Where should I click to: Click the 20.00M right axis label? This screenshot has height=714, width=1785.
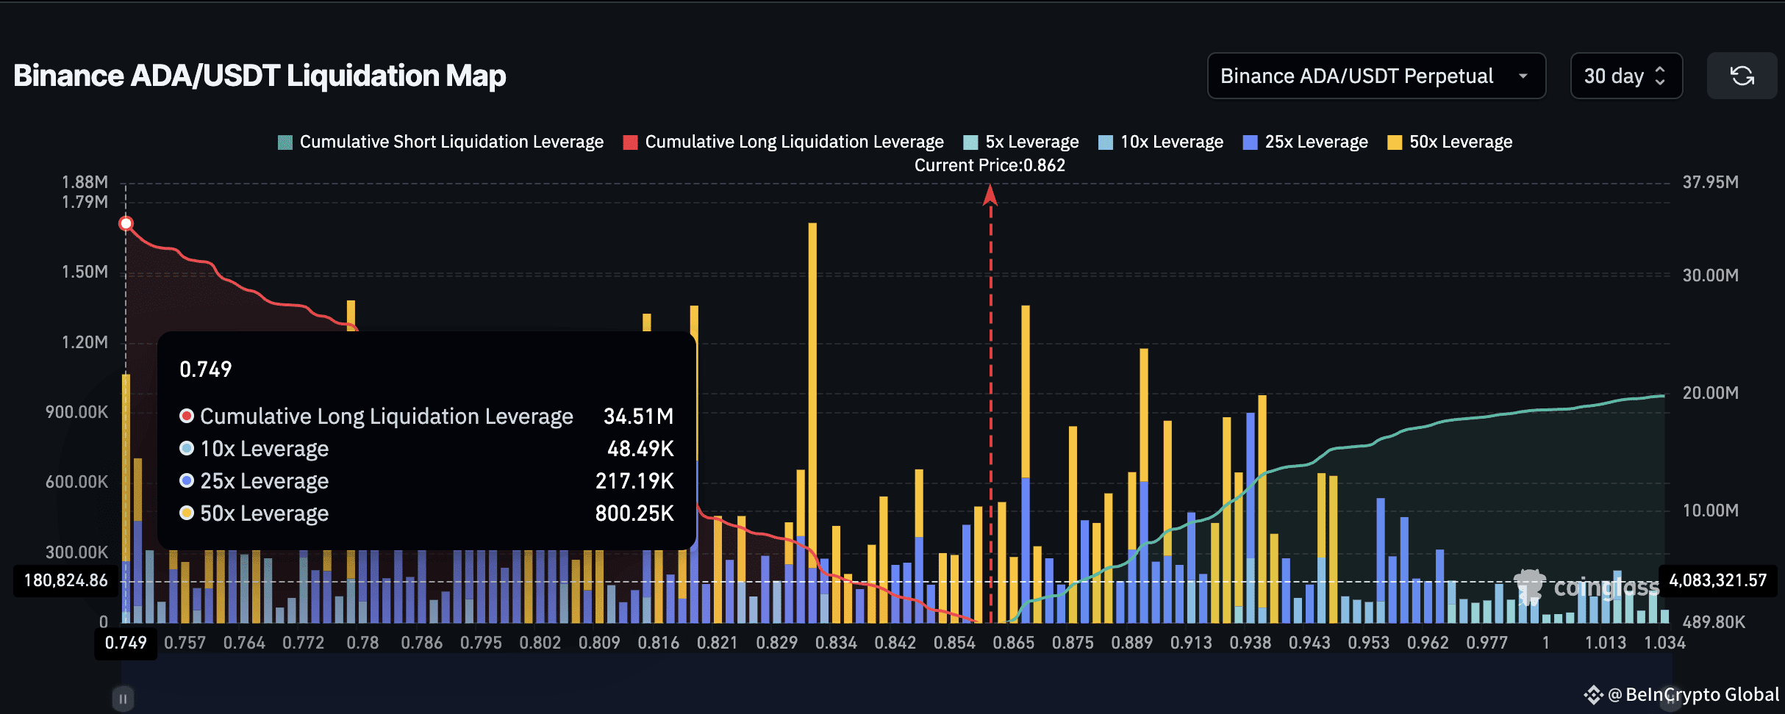pyautogui.click(x=1711, y=393)
